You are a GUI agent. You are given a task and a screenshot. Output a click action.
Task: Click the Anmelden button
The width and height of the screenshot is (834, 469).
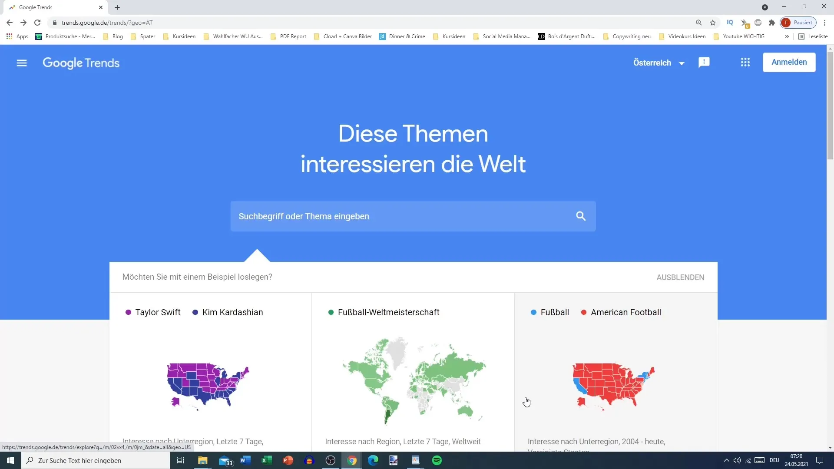click(x=789, y=62)
